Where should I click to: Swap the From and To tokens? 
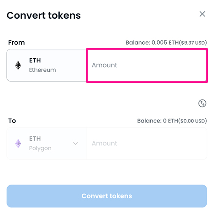[x=202, y=103]
